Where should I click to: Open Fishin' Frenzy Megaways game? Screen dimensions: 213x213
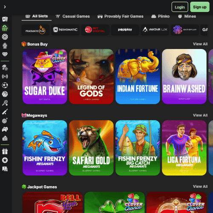click(45, 148)
